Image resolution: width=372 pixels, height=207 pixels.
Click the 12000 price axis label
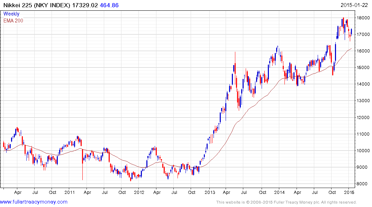coord(363,117)
